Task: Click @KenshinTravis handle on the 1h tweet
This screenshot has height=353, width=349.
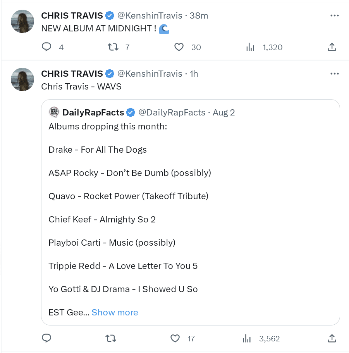Action: click(150, 74)
